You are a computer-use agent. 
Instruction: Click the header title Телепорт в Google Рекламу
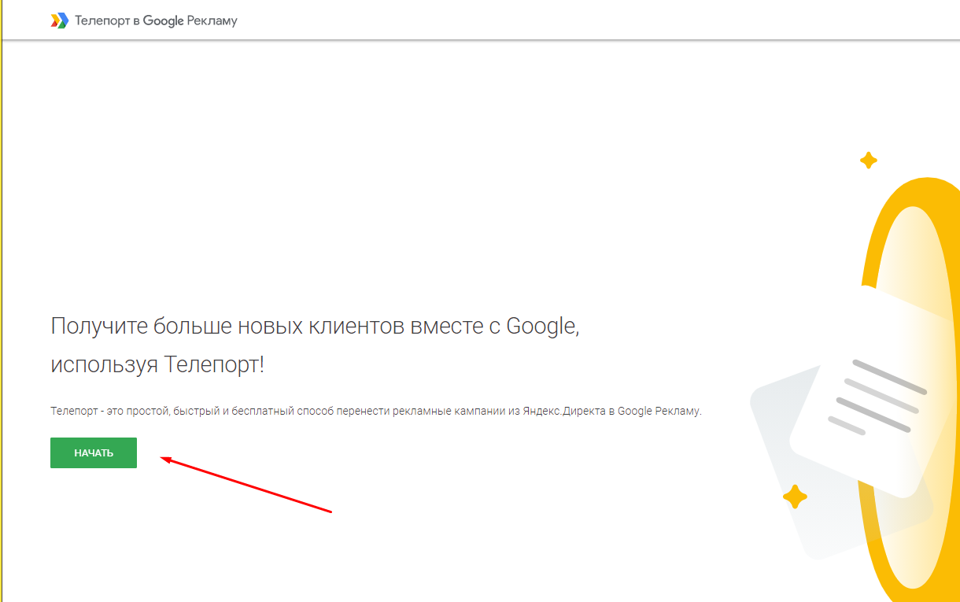[x=156, y=21]
